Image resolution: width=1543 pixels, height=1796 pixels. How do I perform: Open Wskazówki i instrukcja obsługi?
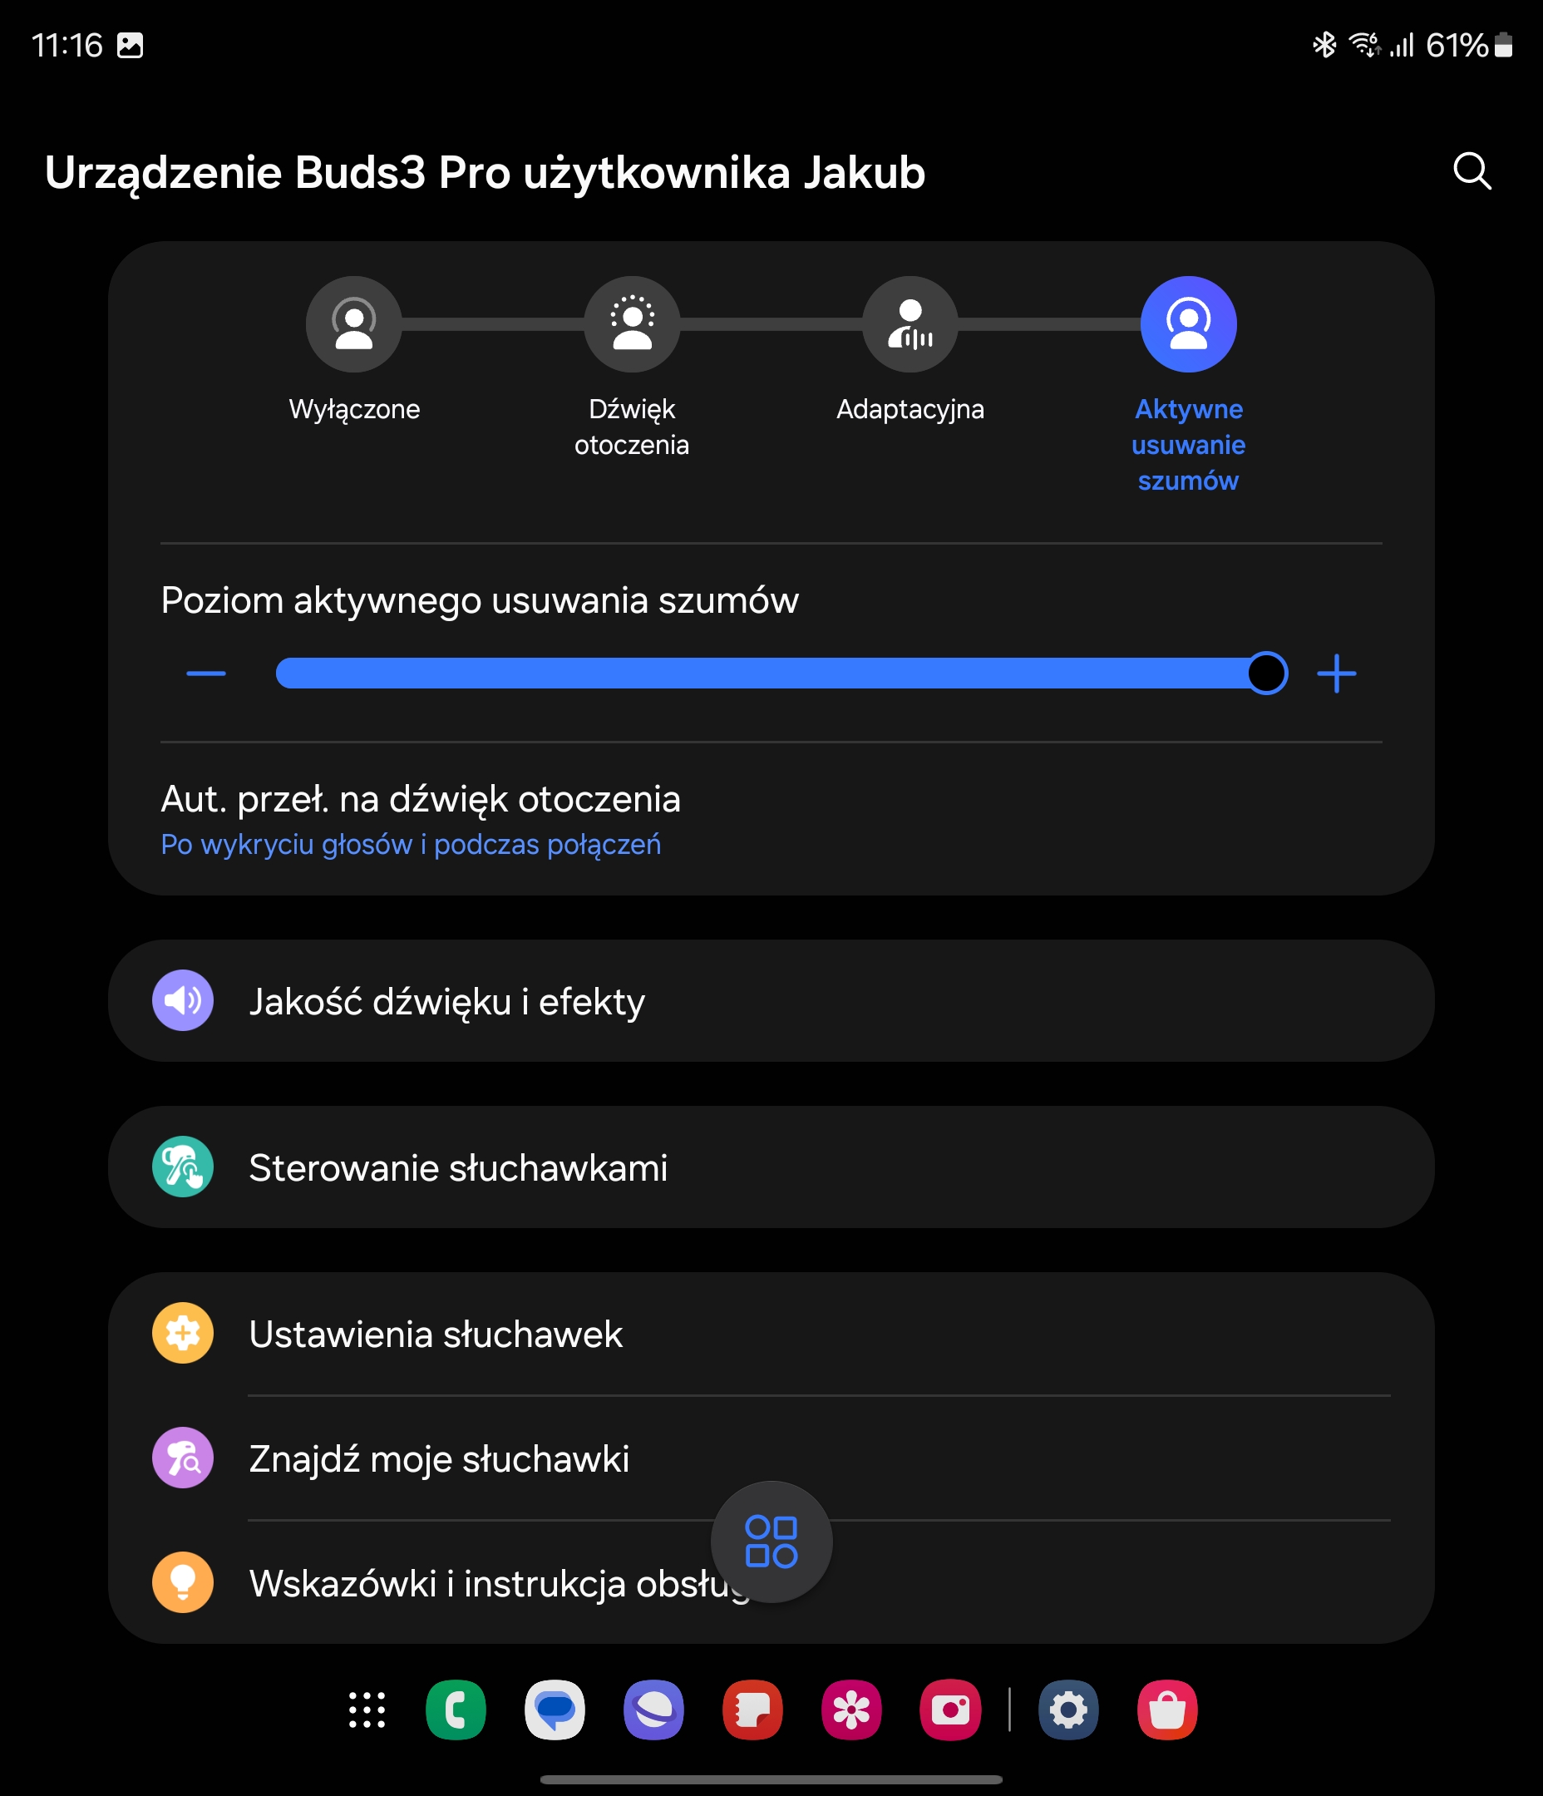pyautogui.click(x=771, y=1583)
